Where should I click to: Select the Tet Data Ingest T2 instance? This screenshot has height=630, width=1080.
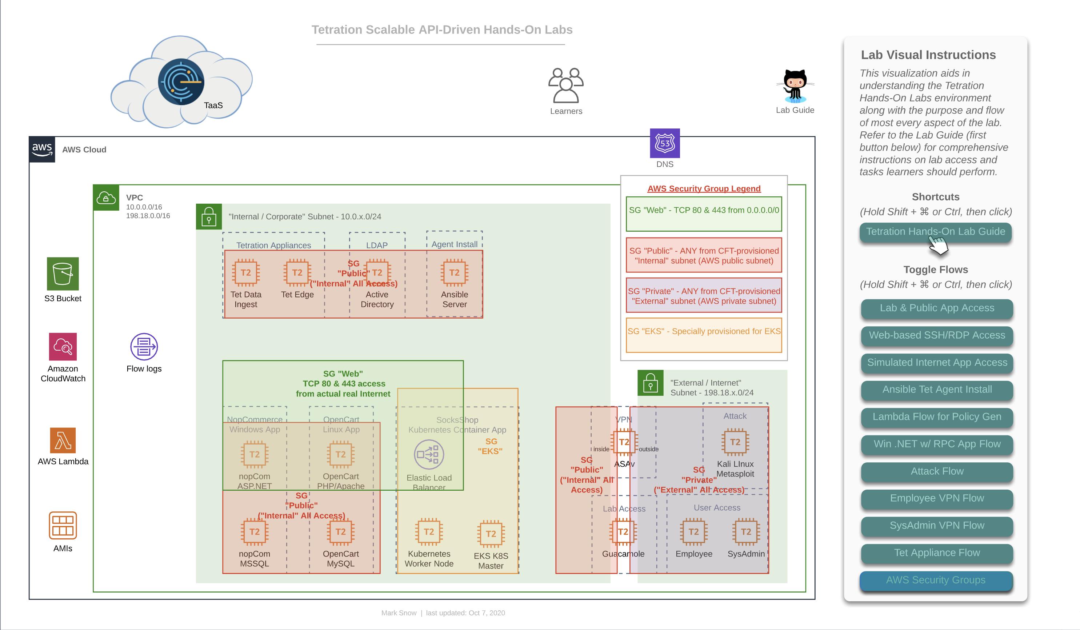245,272
